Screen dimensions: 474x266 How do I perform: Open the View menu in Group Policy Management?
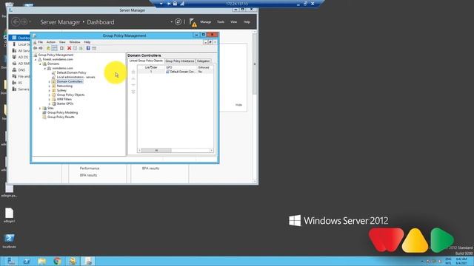(x=62, y=42)
